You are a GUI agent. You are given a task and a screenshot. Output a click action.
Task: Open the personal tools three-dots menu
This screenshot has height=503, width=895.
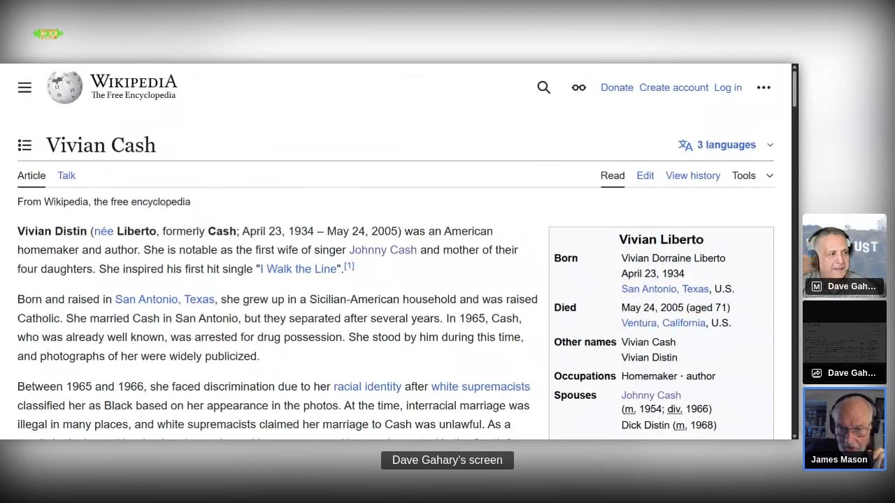point(764,87)
